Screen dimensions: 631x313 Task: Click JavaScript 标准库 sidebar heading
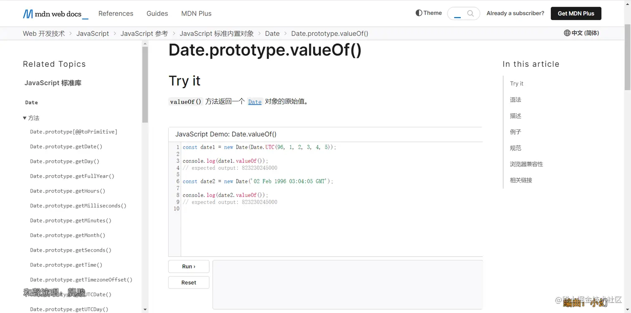coord(53,83)
